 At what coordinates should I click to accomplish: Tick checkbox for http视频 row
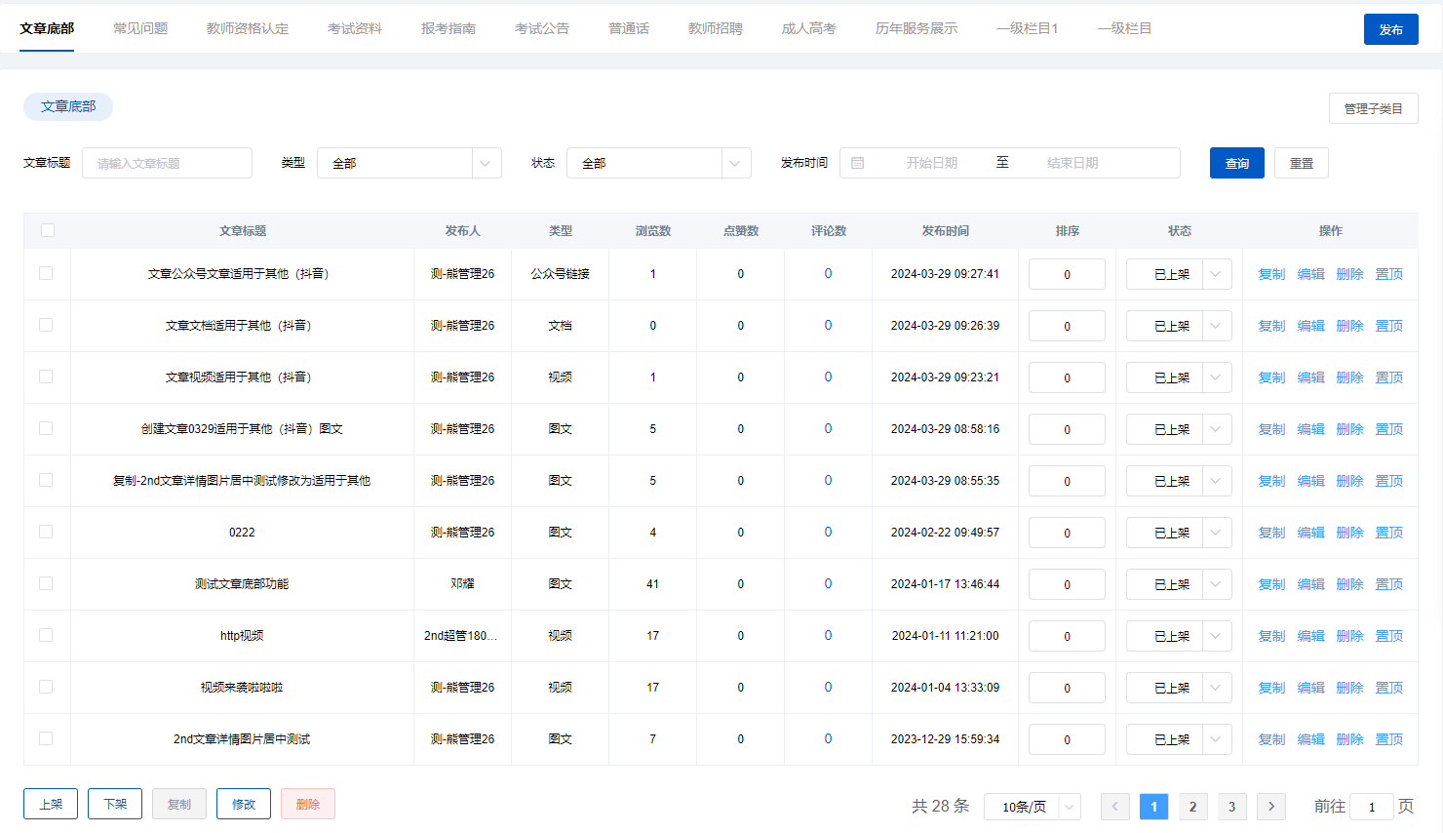click(46, 635)
